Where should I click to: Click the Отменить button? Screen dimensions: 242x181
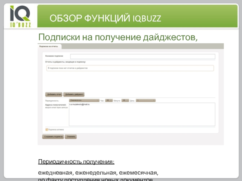click(x=71, y=137)
